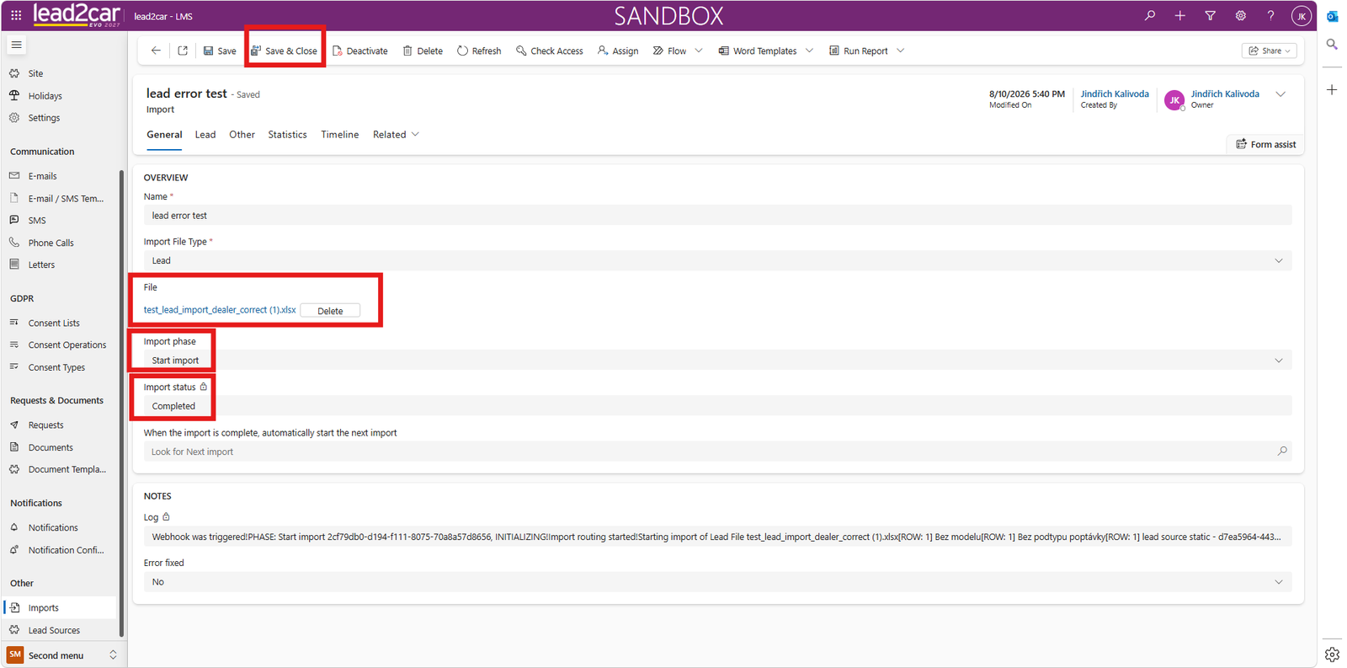
Task: Open Imports in the sidebar
Action: [61, 607]
